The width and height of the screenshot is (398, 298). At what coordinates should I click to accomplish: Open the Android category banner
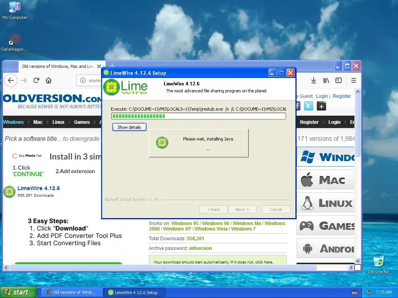coord(326,248)
